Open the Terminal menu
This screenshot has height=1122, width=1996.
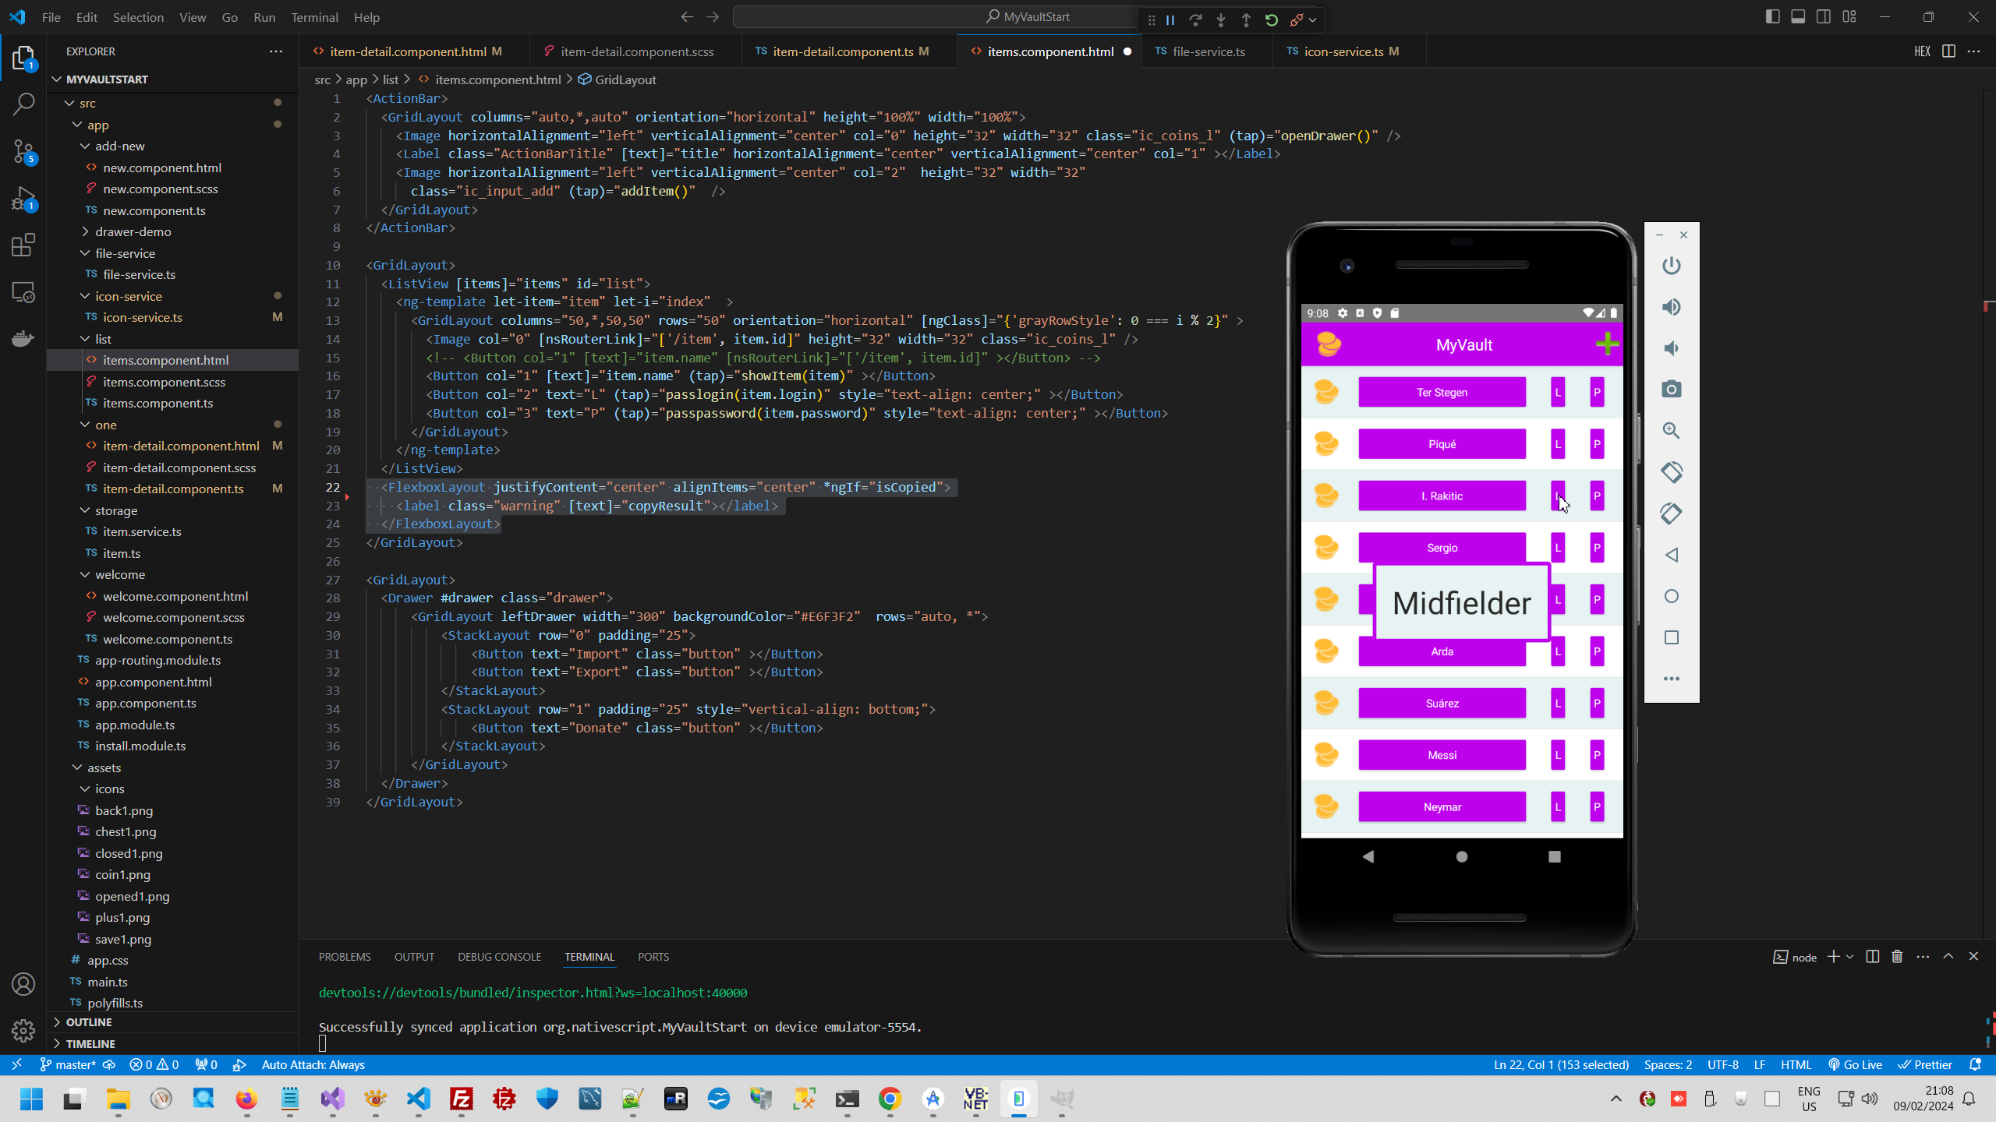(314, 17)
